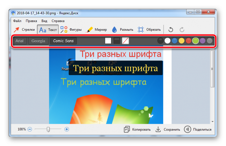Select dark text background option
The height and width of the screenshot is (146, 226).
click(117, 41)
